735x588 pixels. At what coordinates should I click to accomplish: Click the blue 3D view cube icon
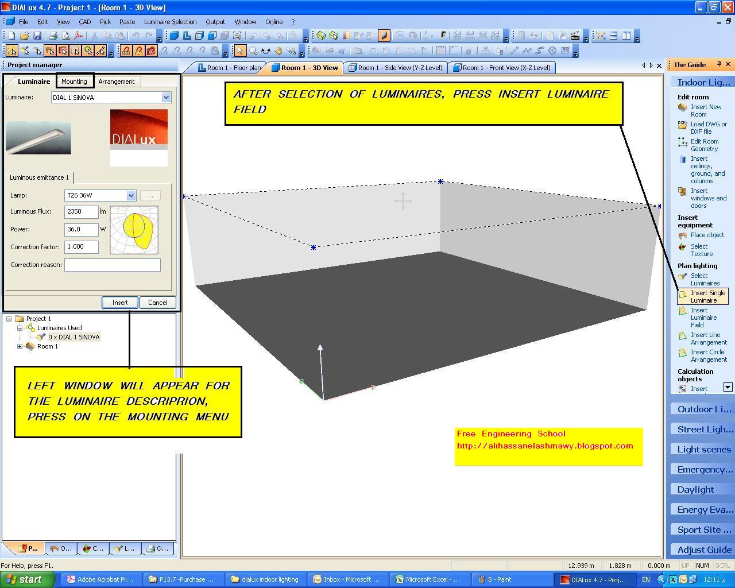click(x=174, y=36)
